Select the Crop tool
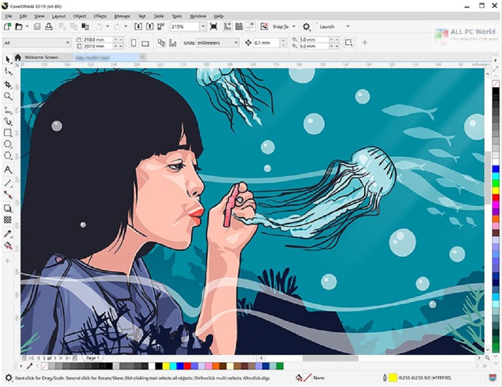The width and height of the screenshot is (502, 387). pos(8,84)
